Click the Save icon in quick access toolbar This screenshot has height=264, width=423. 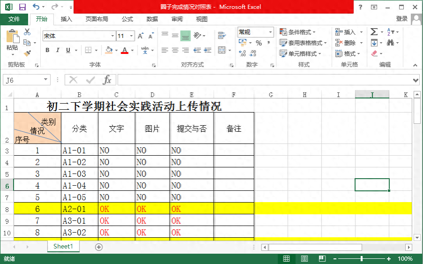pos(22,7)
